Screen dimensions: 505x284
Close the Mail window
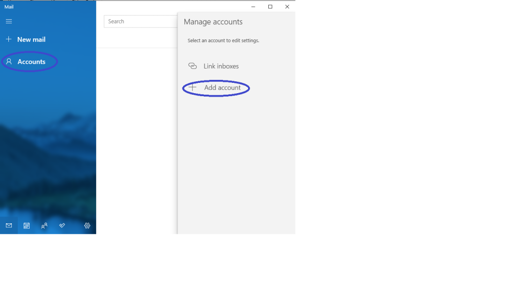287,7
